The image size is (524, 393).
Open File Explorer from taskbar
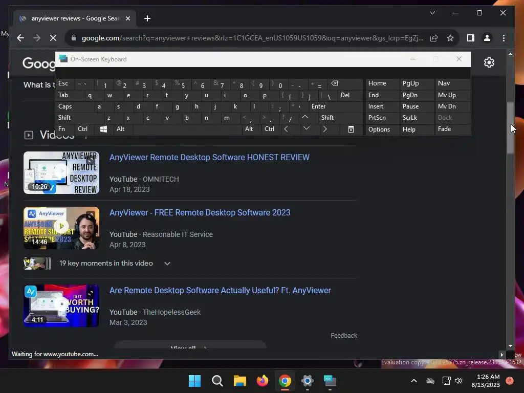pos(239,381)
